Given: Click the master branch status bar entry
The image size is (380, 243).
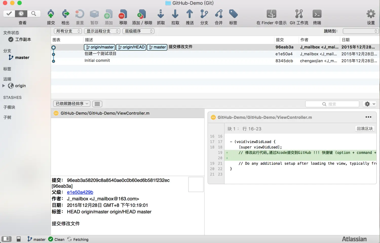Looking at the screenshot, I should coord(36,239).
